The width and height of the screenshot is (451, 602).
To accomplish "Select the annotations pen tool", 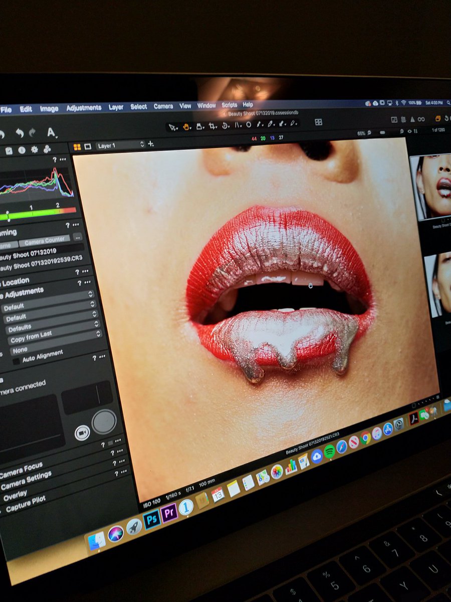I will [x=294, y=122].
